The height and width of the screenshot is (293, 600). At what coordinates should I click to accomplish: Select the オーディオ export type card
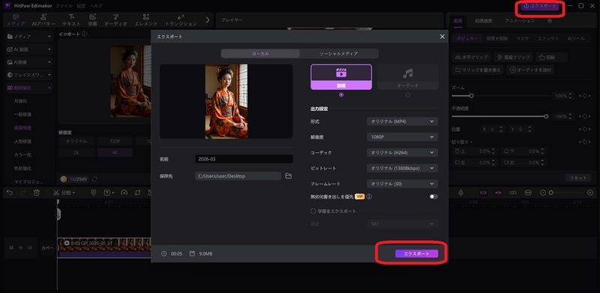tap(407, 77)
